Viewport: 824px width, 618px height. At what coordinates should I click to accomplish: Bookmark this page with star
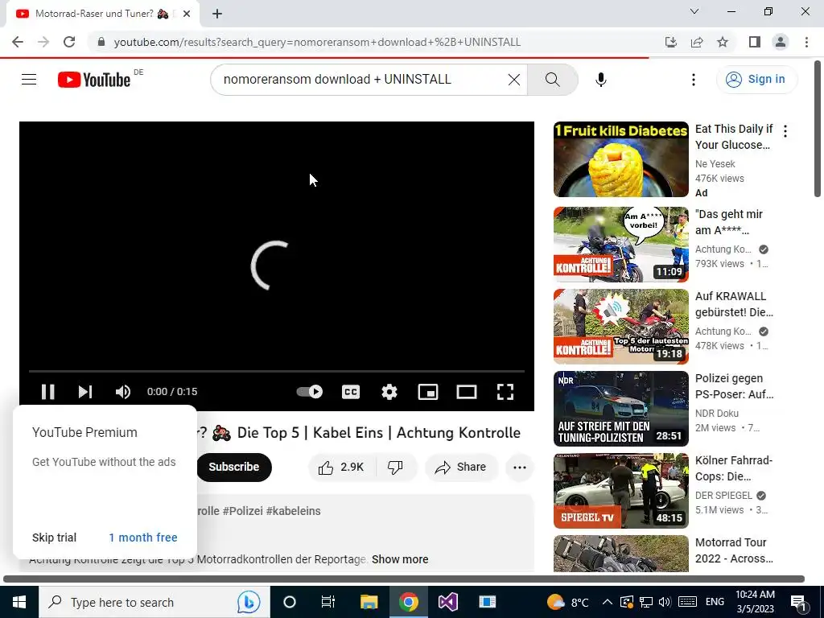pos(723,42)
